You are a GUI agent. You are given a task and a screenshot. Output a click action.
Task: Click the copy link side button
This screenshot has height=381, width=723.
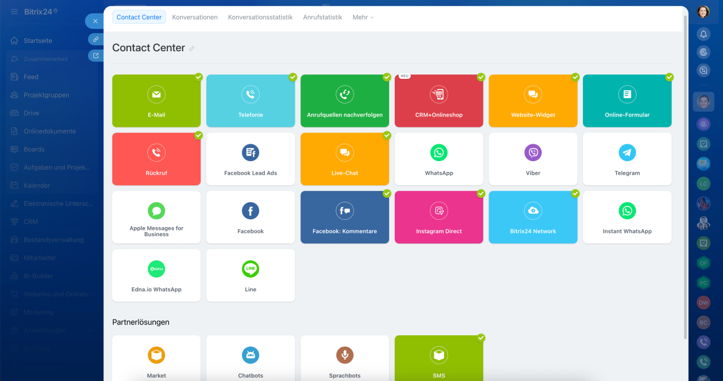pyautogui.click(x=96, y=39)
